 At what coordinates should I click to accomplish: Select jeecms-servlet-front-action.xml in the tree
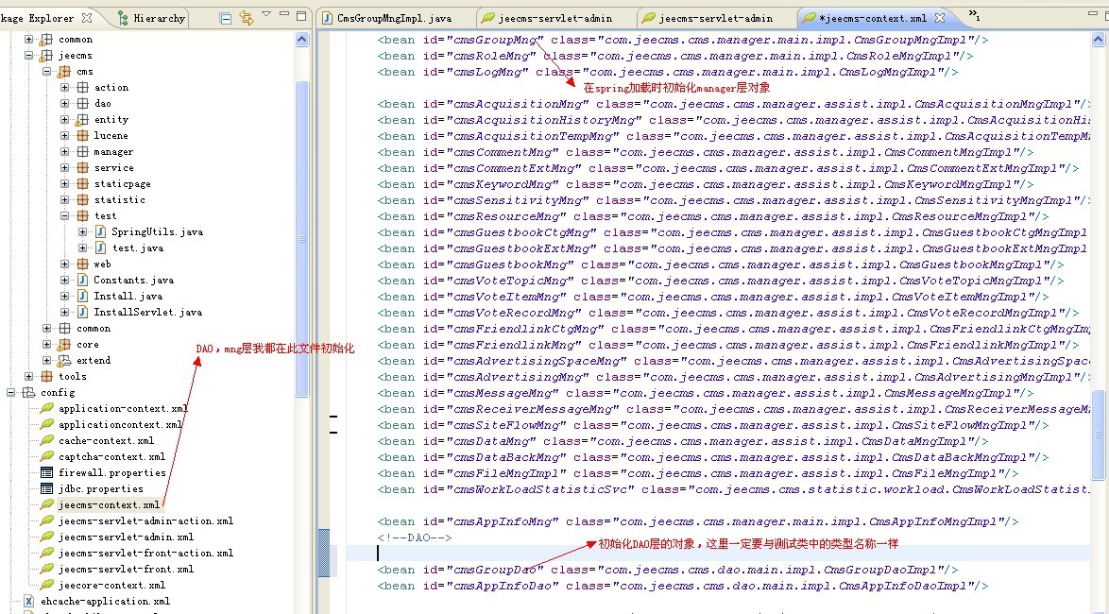[145, 554]
